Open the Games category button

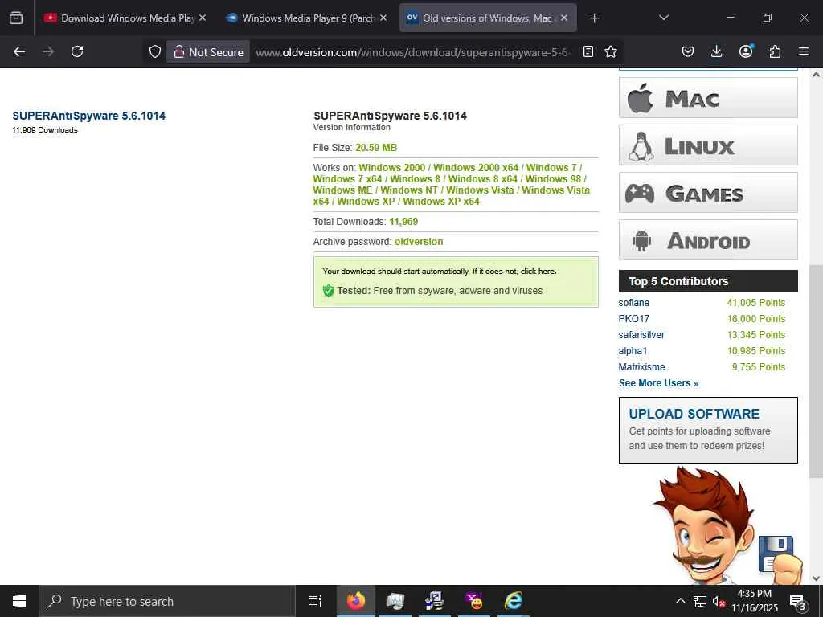pos(708,193)
